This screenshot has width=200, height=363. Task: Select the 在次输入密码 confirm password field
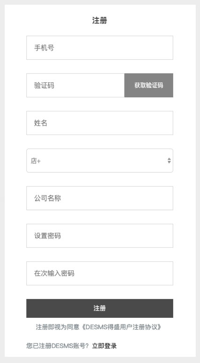coord(100,273)
